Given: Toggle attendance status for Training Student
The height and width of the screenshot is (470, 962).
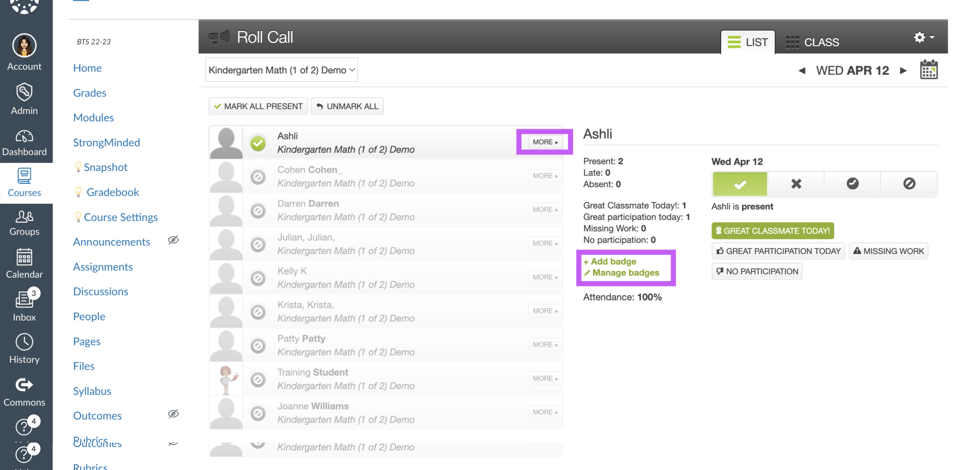Looking at the screenshot, I should (258, 380).
